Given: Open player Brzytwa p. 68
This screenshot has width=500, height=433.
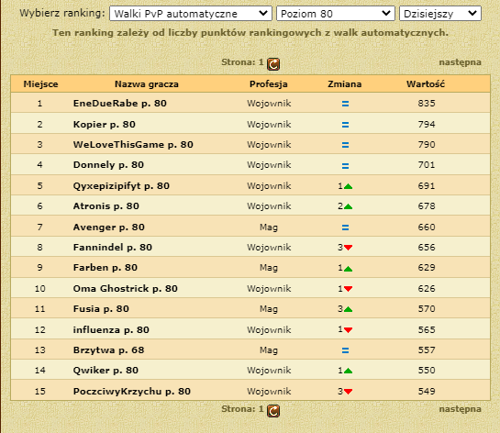Looking at the screenshot, I should click(109, 350).
